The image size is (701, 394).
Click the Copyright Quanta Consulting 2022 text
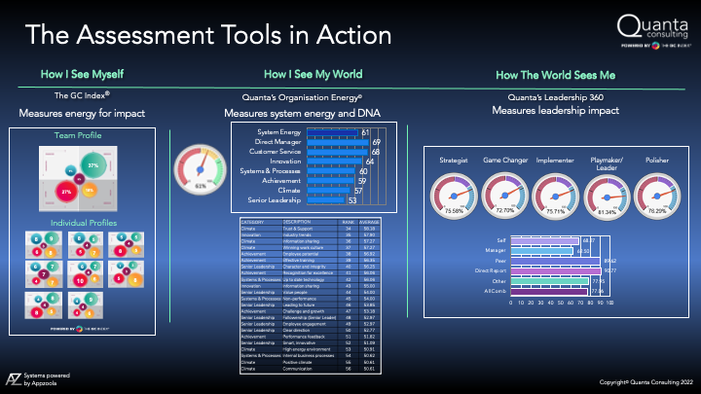(646, 382)
